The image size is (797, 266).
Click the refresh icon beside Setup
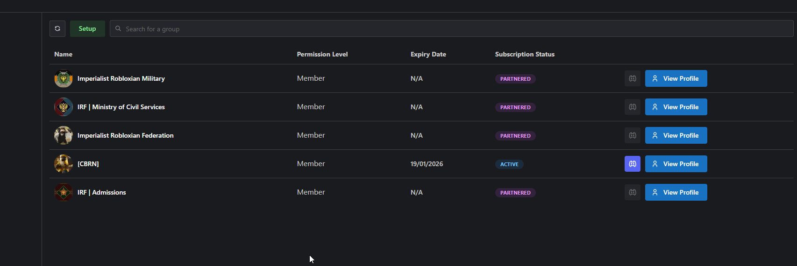57,28
